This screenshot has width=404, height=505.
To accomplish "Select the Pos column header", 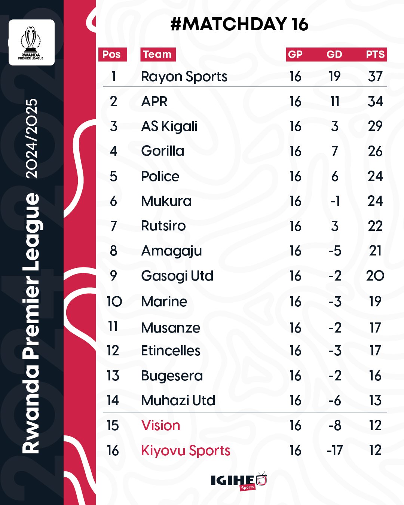I will pos(113,55).
